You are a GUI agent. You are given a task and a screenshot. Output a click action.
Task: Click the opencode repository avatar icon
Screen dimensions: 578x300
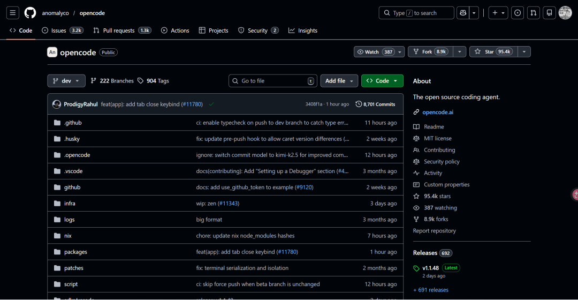click(52, 52)
